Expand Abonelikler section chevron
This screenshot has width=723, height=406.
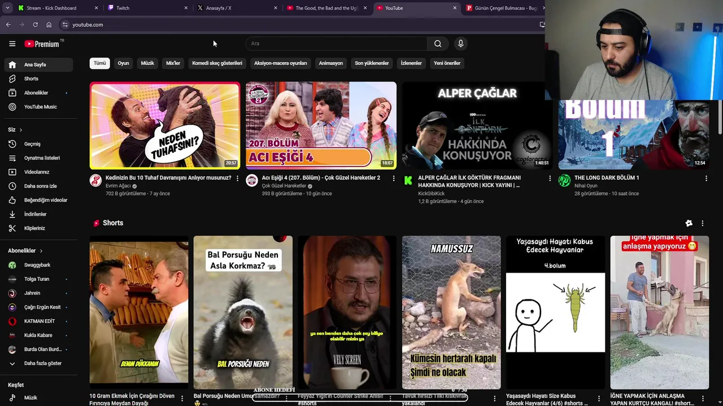click(x=41, y=251)
